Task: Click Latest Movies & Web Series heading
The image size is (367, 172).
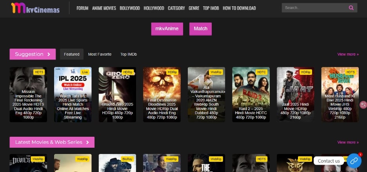Action: coord(52,142)
